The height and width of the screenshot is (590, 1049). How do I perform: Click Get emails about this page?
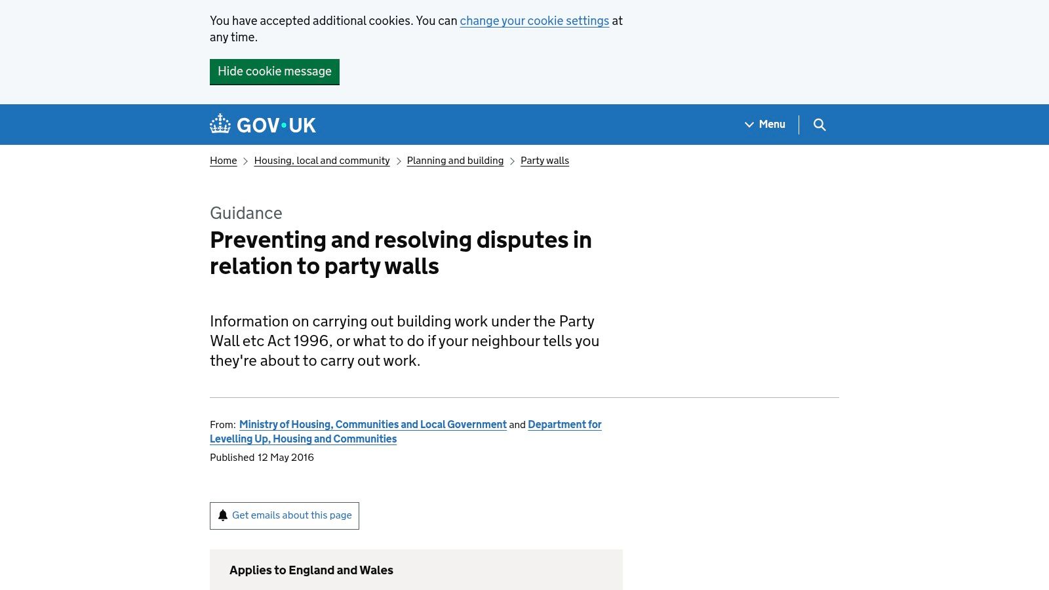(x=285, y=516)
